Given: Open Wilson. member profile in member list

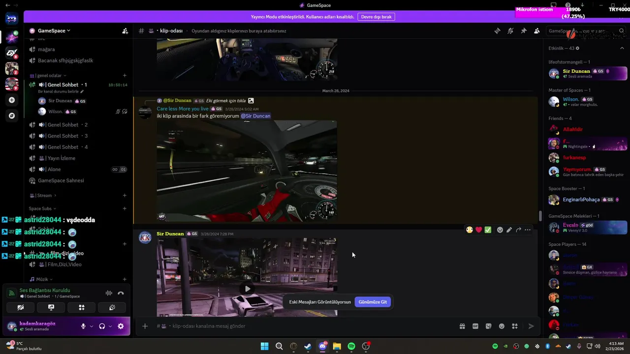Looking at the screenshot, I should tap(587, 101).
